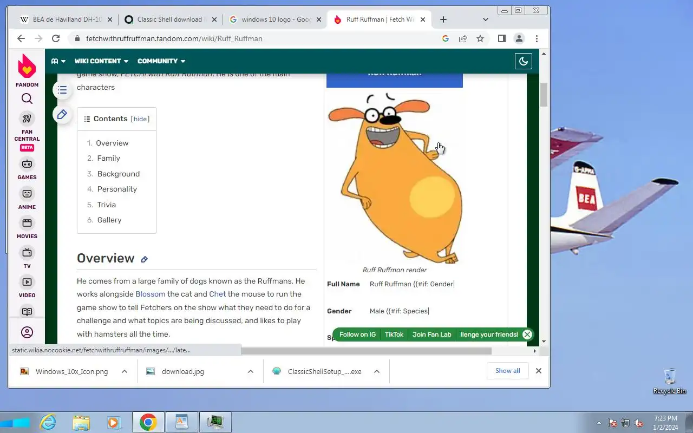Image resolution: width=693 pixels, height=433 pixels.
Task: Open options arrow for download.jpg
Action: [x=251, y=371]
